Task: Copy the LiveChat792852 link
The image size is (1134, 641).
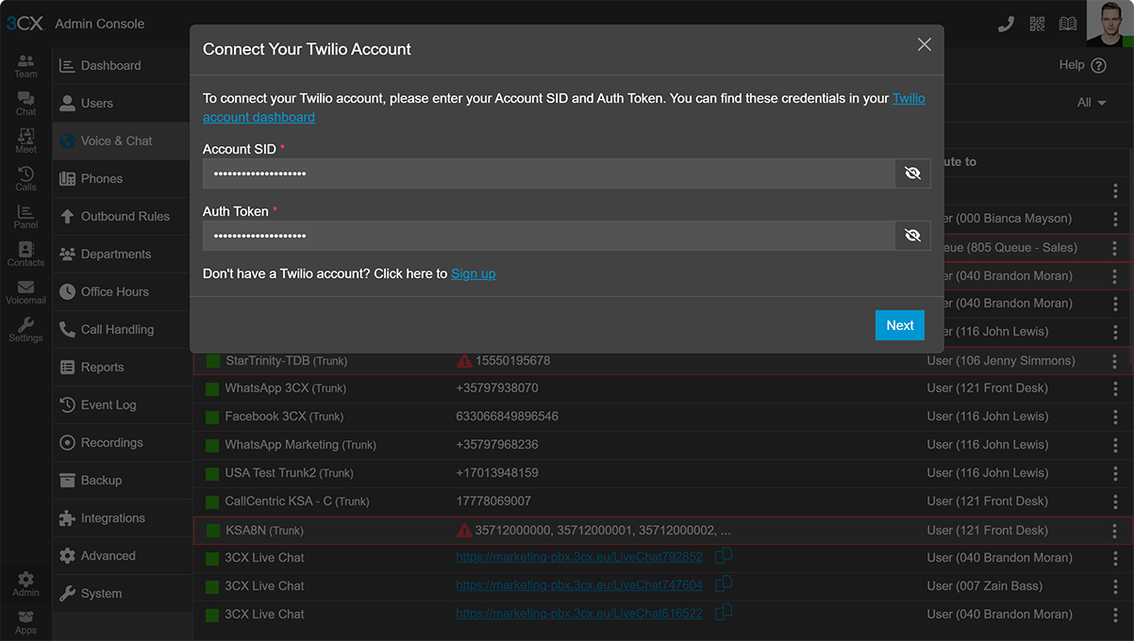Action: click(724, 556)
